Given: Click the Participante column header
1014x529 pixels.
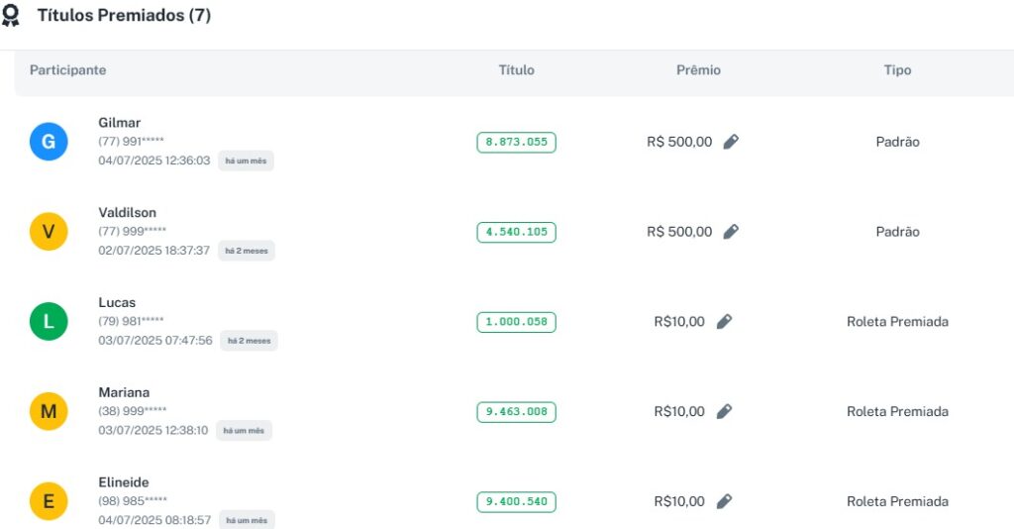Looking at the screenshot, I should coord(67,70).
